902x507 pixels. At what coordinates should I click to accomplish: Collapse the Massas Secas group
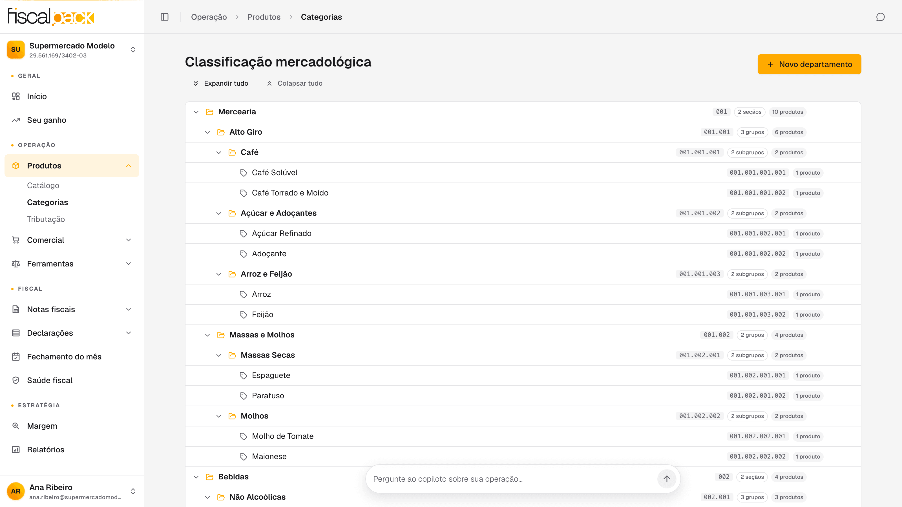pyautogui.click(x=218, y=355)
